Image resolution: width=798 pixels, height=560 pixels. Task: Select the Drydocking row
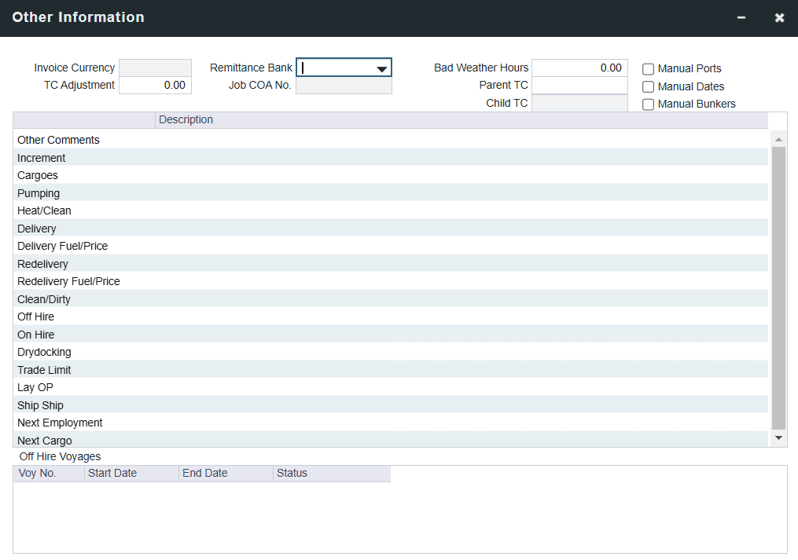tap(44, 352)
